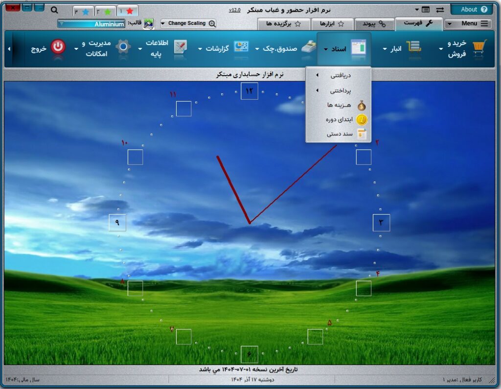501x389 pixels.
Task: Click the صندوق.چک cash register icon
Action: 308,47
